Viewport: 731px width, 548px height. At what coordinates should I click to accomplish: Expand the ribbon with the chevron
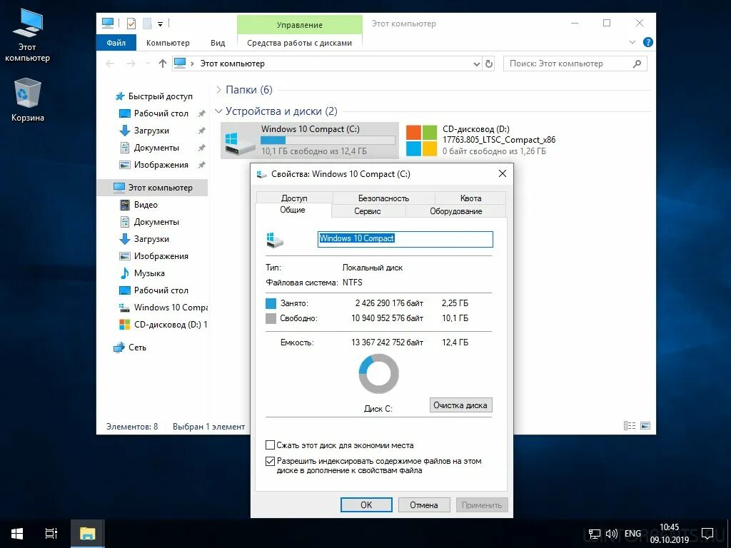(632, 42)
